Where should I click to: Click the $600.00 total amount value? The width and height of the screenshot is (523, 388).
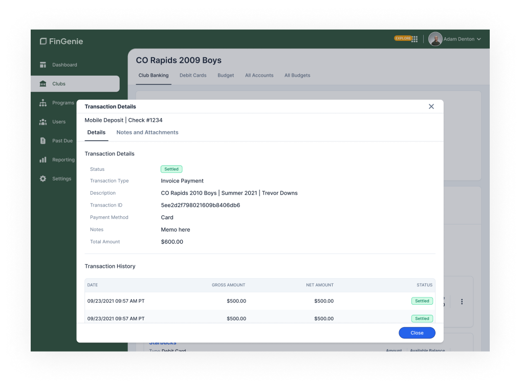point(172,242)
